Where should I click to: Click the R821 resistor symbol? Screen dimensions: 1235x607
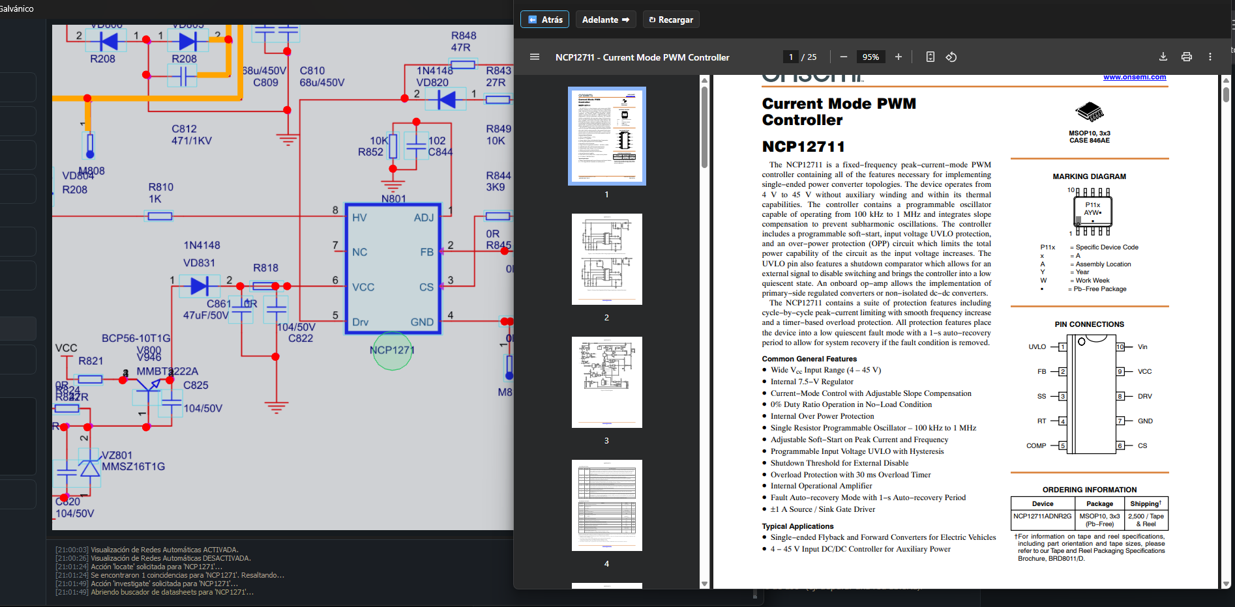tap(90, 379)
